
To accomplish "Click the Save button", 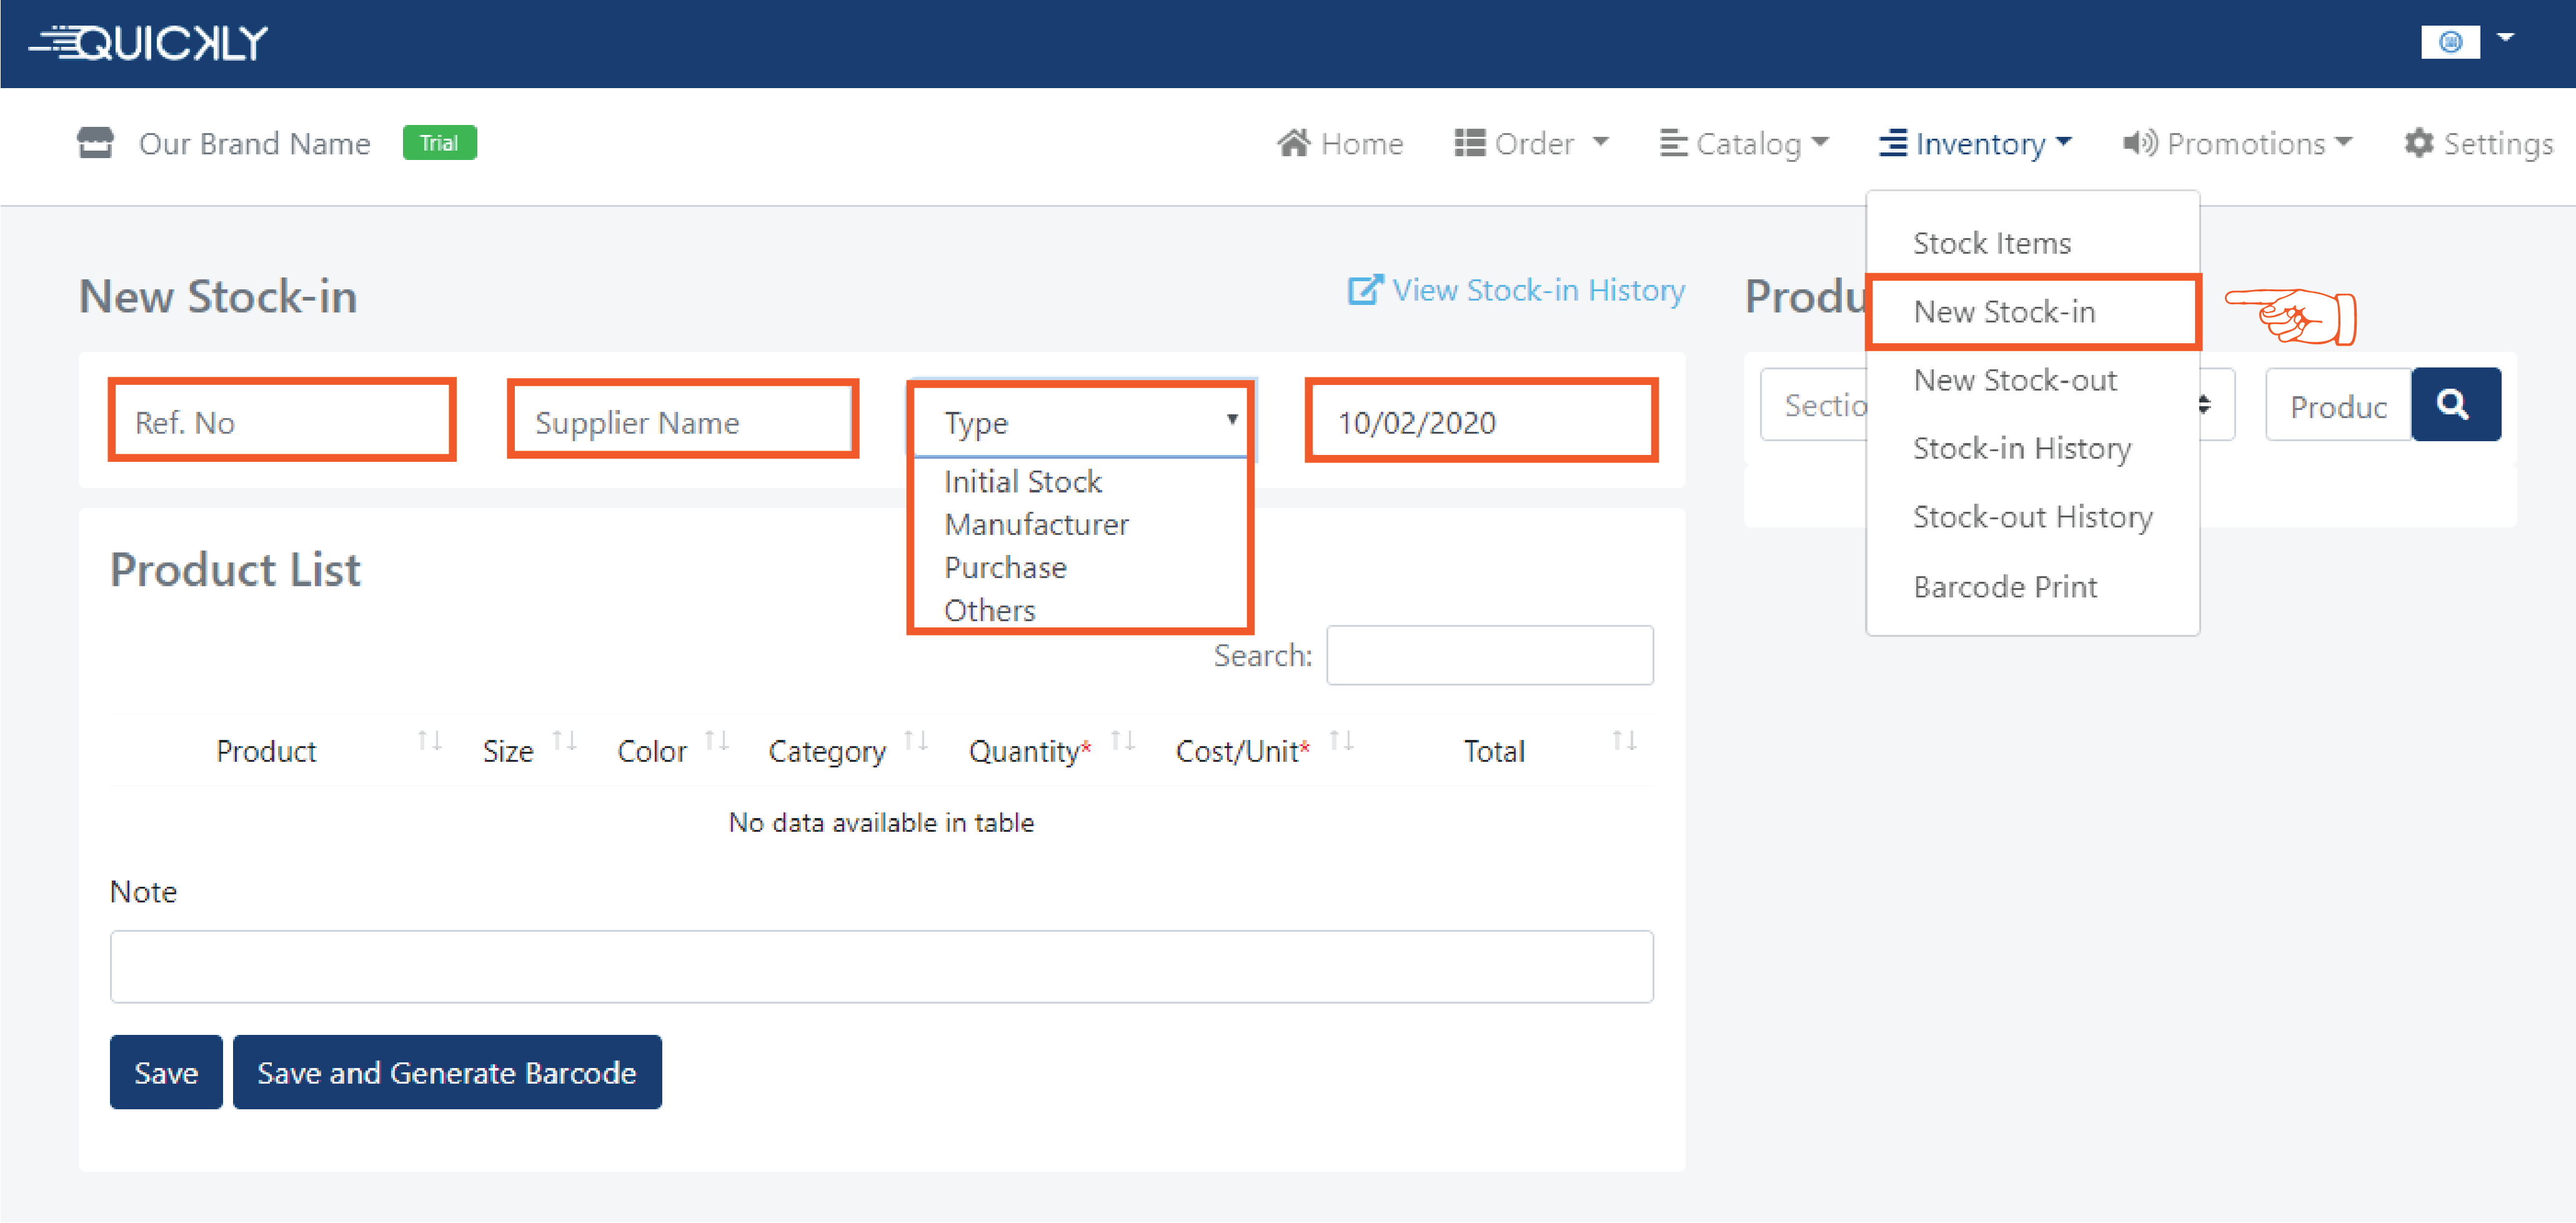I will click(x=166, y=1072).
